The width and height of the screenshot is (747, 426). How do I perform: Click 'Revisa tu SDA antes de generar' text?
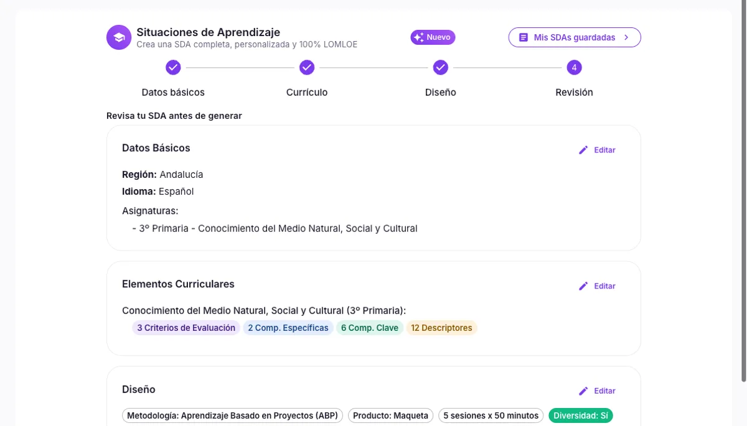[x=174, y=116]
